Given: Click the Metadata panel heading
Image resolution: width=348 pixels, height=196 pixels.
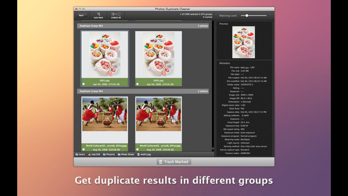Looking at the screenshot, I should (x=225, y=63).
